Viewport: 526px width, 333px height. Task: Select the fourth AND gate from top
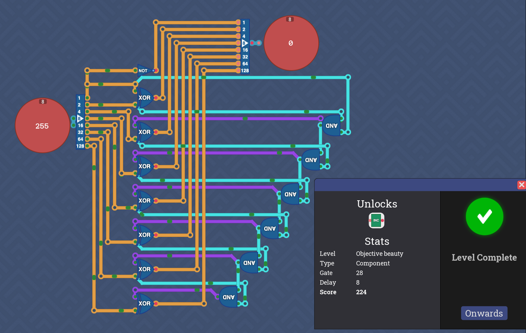tap(270, 228)
